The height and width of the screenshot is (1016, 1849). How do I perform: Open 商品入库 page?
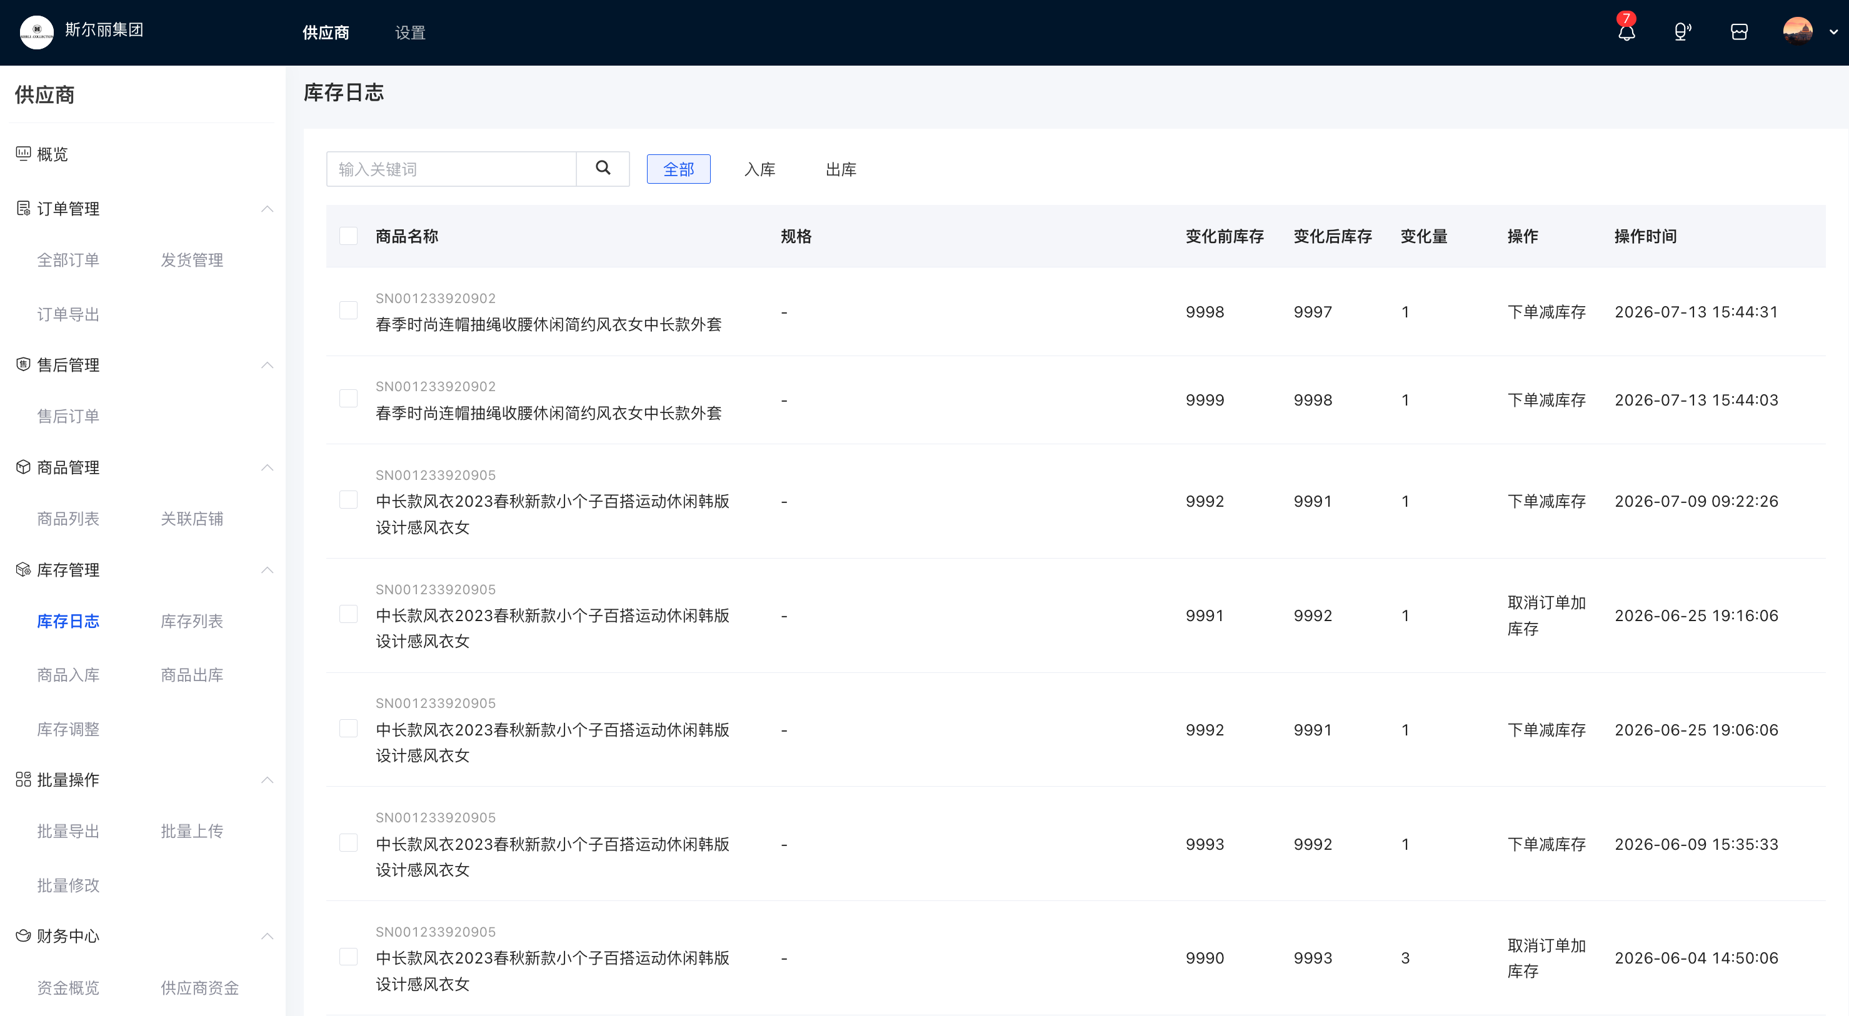tap(68, 675)
